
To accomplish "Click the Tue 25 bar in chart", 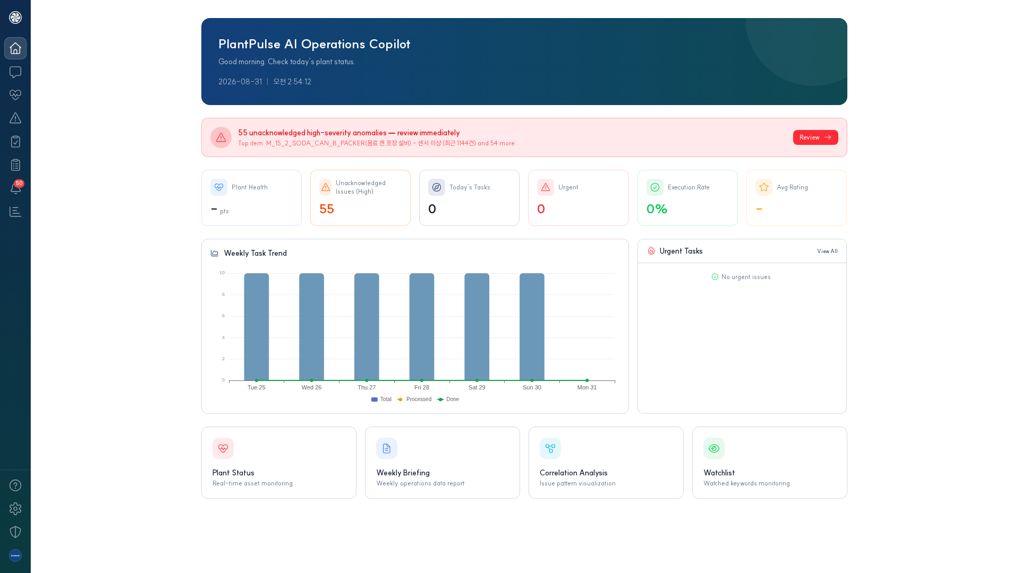I will point(257,327).
